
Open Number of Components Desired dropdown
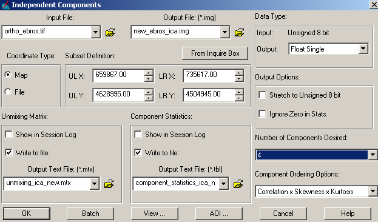(373, 155)
